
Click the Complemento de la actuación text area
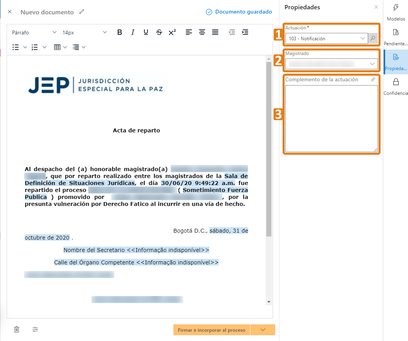point(331,118)
